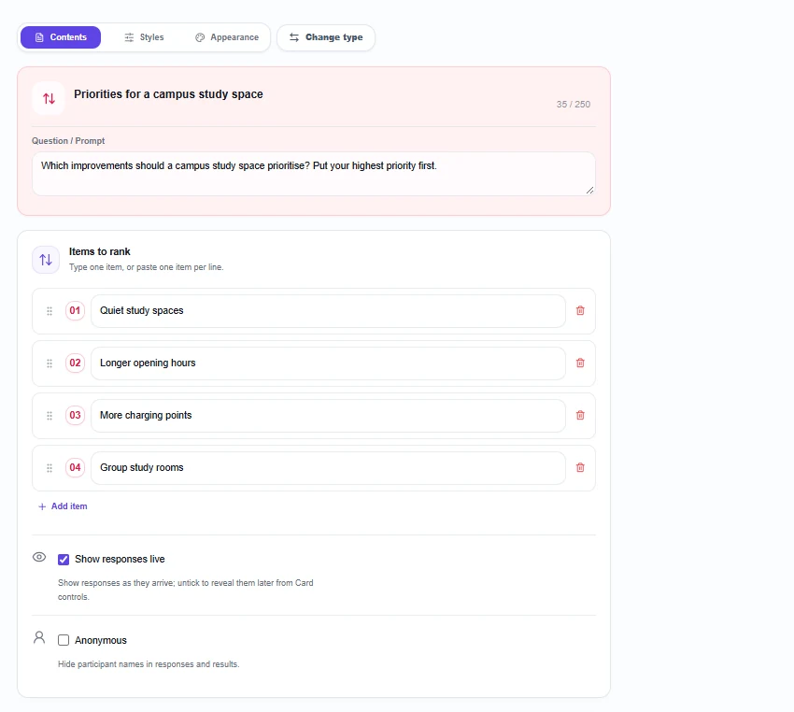Click the 'Type one item, or paste one item per line.' hint
Screen dimensions: 794x712
pyautogui.click(x=147, y=267)
